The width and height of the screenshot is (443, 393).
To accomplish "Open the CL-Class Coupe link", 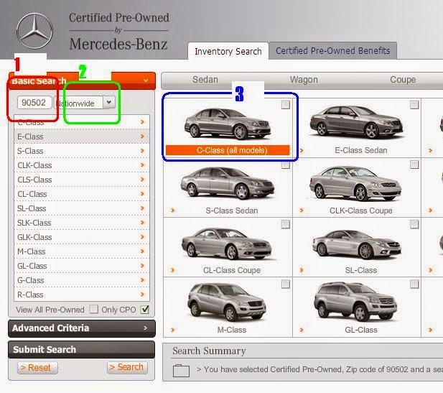I will point(232,270).
